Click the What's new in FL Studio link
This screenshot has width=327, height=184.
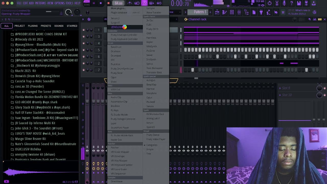(x=299, y=12)
